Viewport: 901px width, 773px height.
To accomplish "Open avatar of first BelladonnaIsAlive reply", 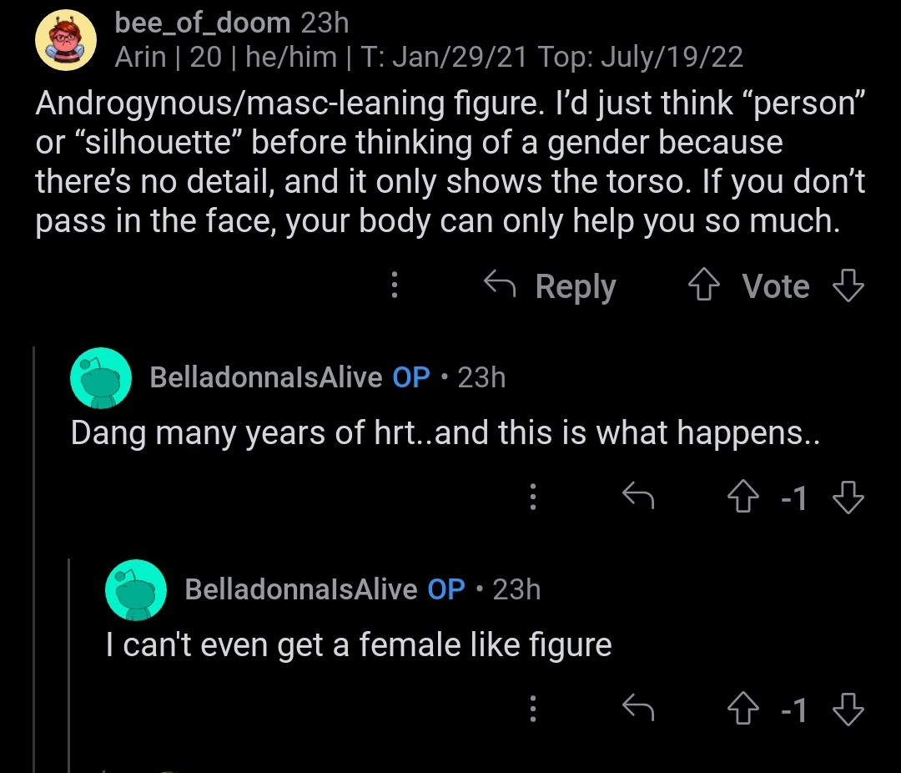I will click(x=101, y=378).
